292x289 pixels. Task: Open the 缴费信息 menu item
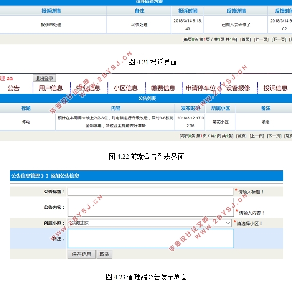point(163,88)
